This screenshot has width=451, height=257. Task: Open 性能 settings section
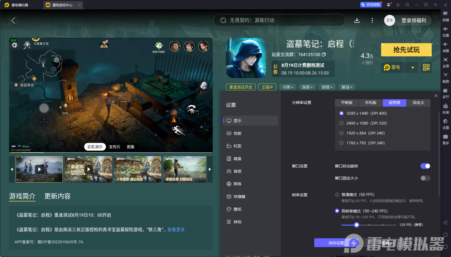tap(250, 133)
